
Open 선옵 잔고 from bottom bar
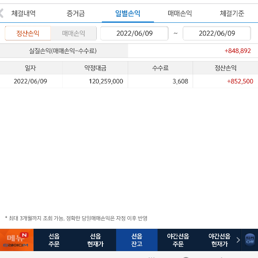pos(137,240)
